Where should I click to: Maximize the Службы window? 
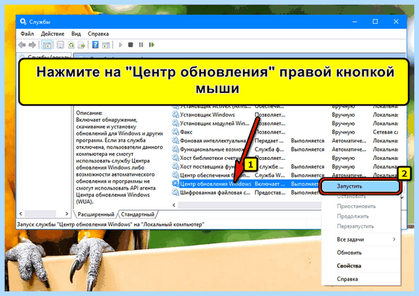click(375, 22)
